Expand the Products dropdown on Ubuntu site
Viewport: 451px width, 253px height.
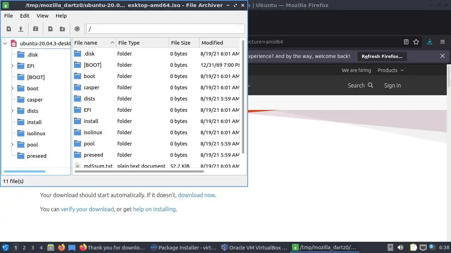[x=390, y=70]
